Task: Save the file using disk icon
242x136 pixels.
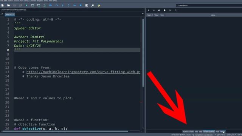Action: point(14,5)
